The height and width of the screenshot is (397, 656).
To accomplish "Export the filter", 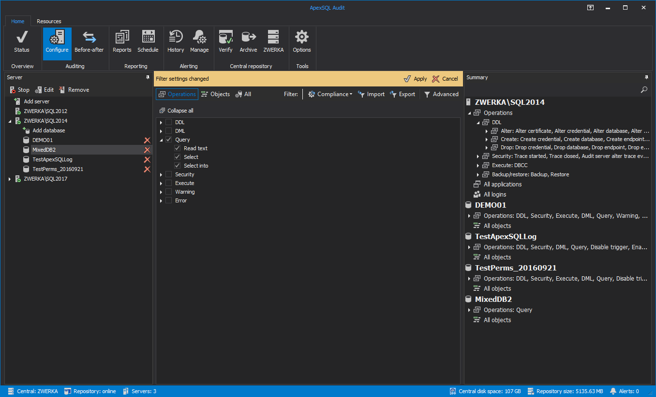I will pyautogui.click(x=403, y=94).
